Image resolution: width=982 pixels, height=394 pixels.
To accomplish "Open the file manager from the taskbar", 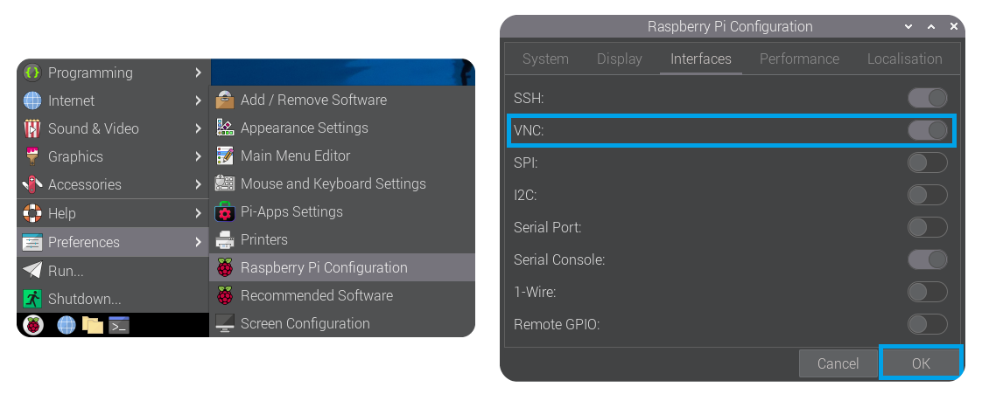I will 93,325.
